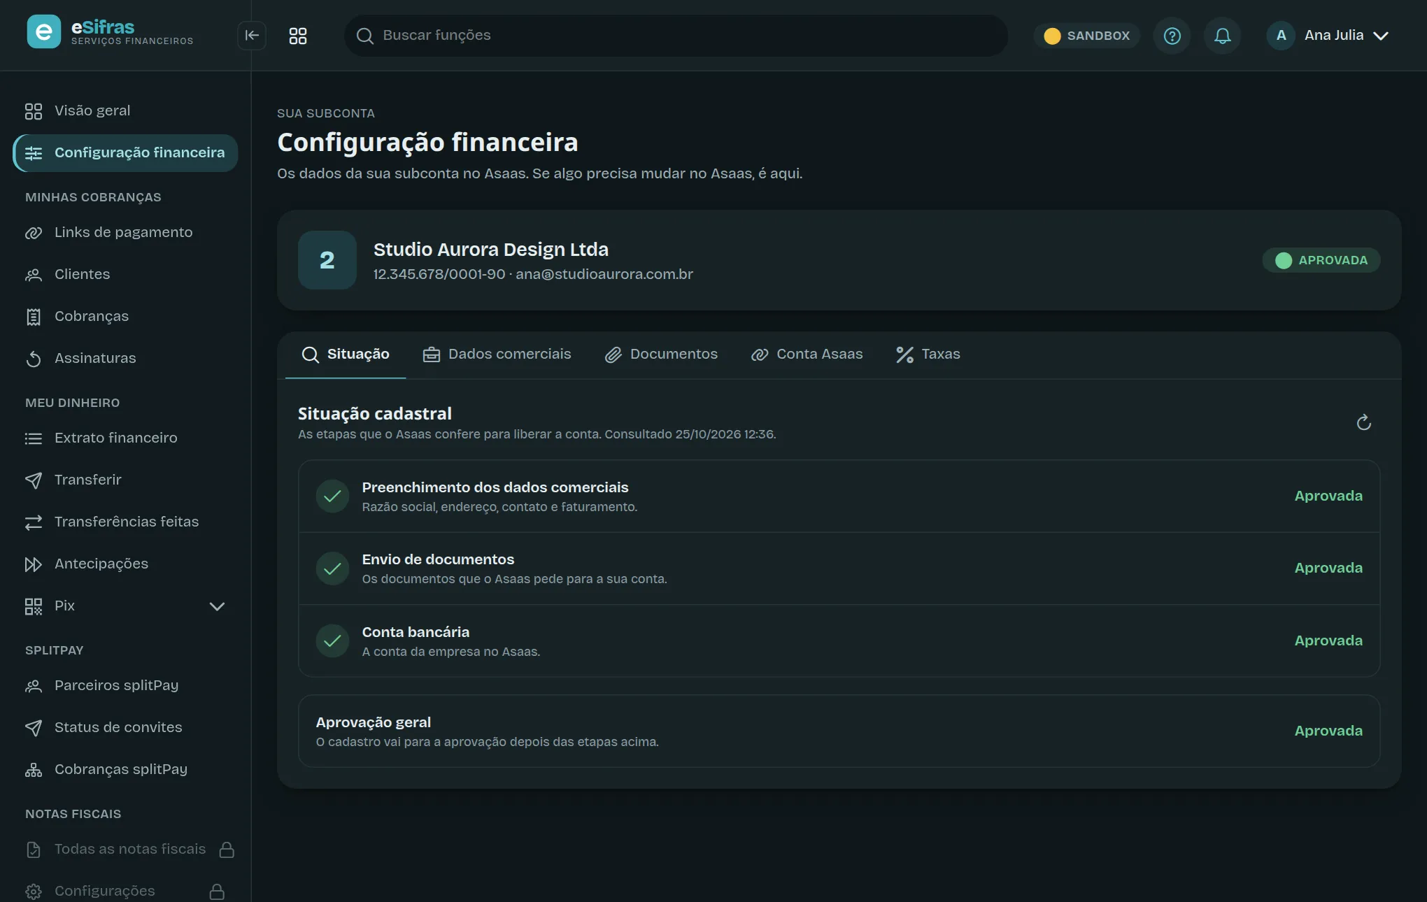The image size is (1427, 902).
Task: Click the lock icon beside Todas as notas fiscais
Action: (227, 850)
